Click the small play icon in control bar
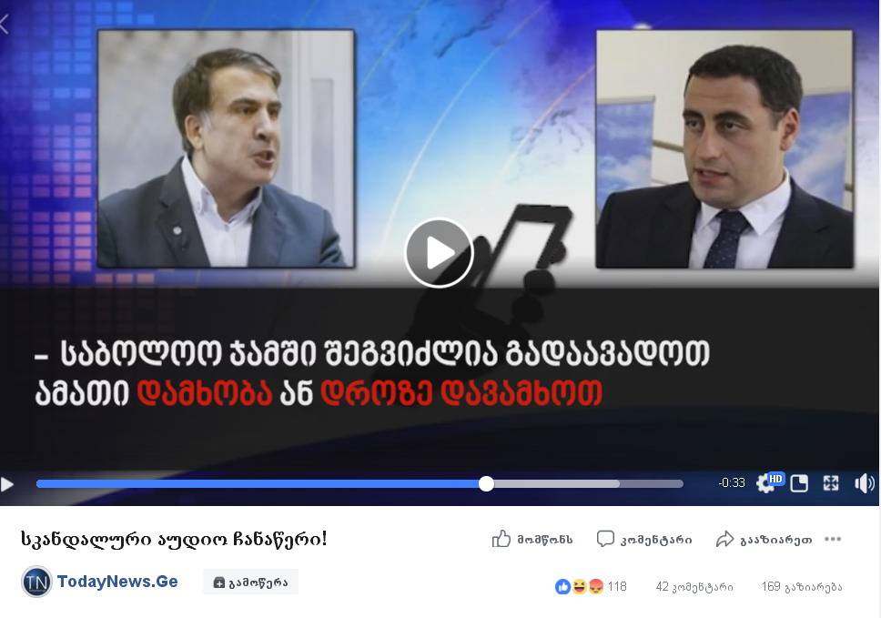The width and height of the screenshot is (881, 618). [7, 484]
